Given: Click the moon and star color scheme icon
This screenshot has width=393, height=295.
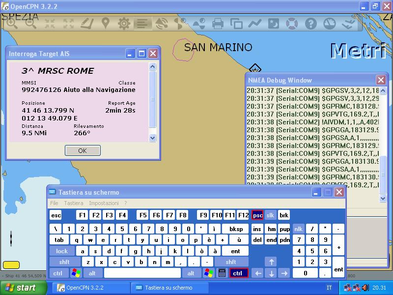Looking at the screenshot, I should (274, 24).
